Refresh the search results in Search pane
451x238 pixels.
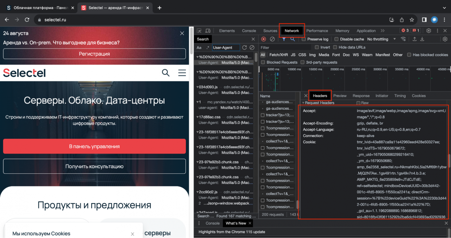[244, 47]
